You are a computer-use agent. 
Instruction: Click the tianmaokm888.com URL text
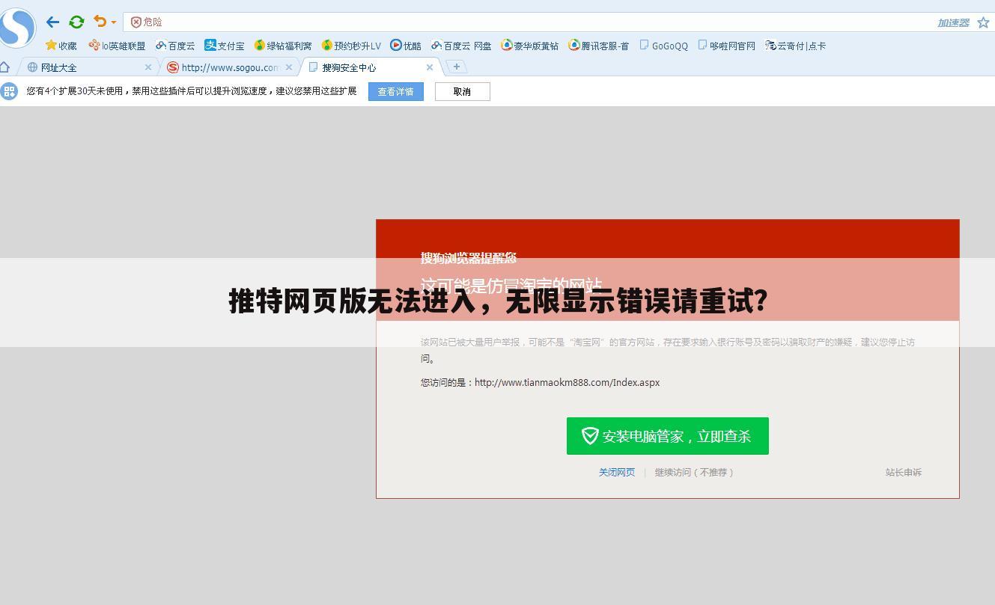(567, 382)
